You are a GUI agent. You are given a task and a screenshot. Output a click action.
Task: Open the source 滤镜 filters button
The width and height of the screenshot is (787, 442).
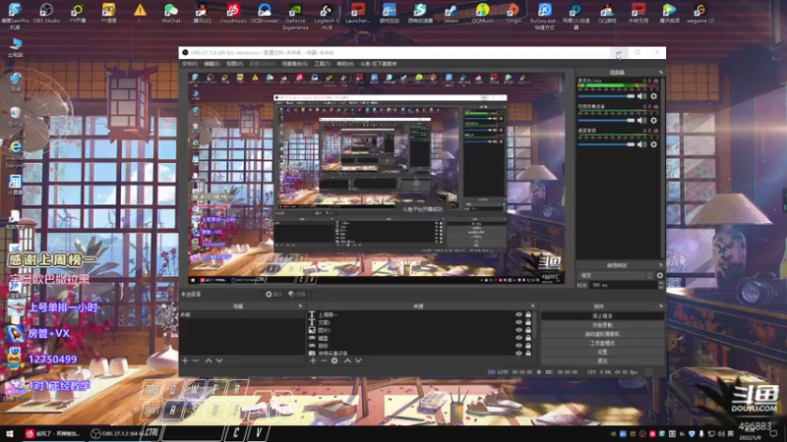pos(297,294)
